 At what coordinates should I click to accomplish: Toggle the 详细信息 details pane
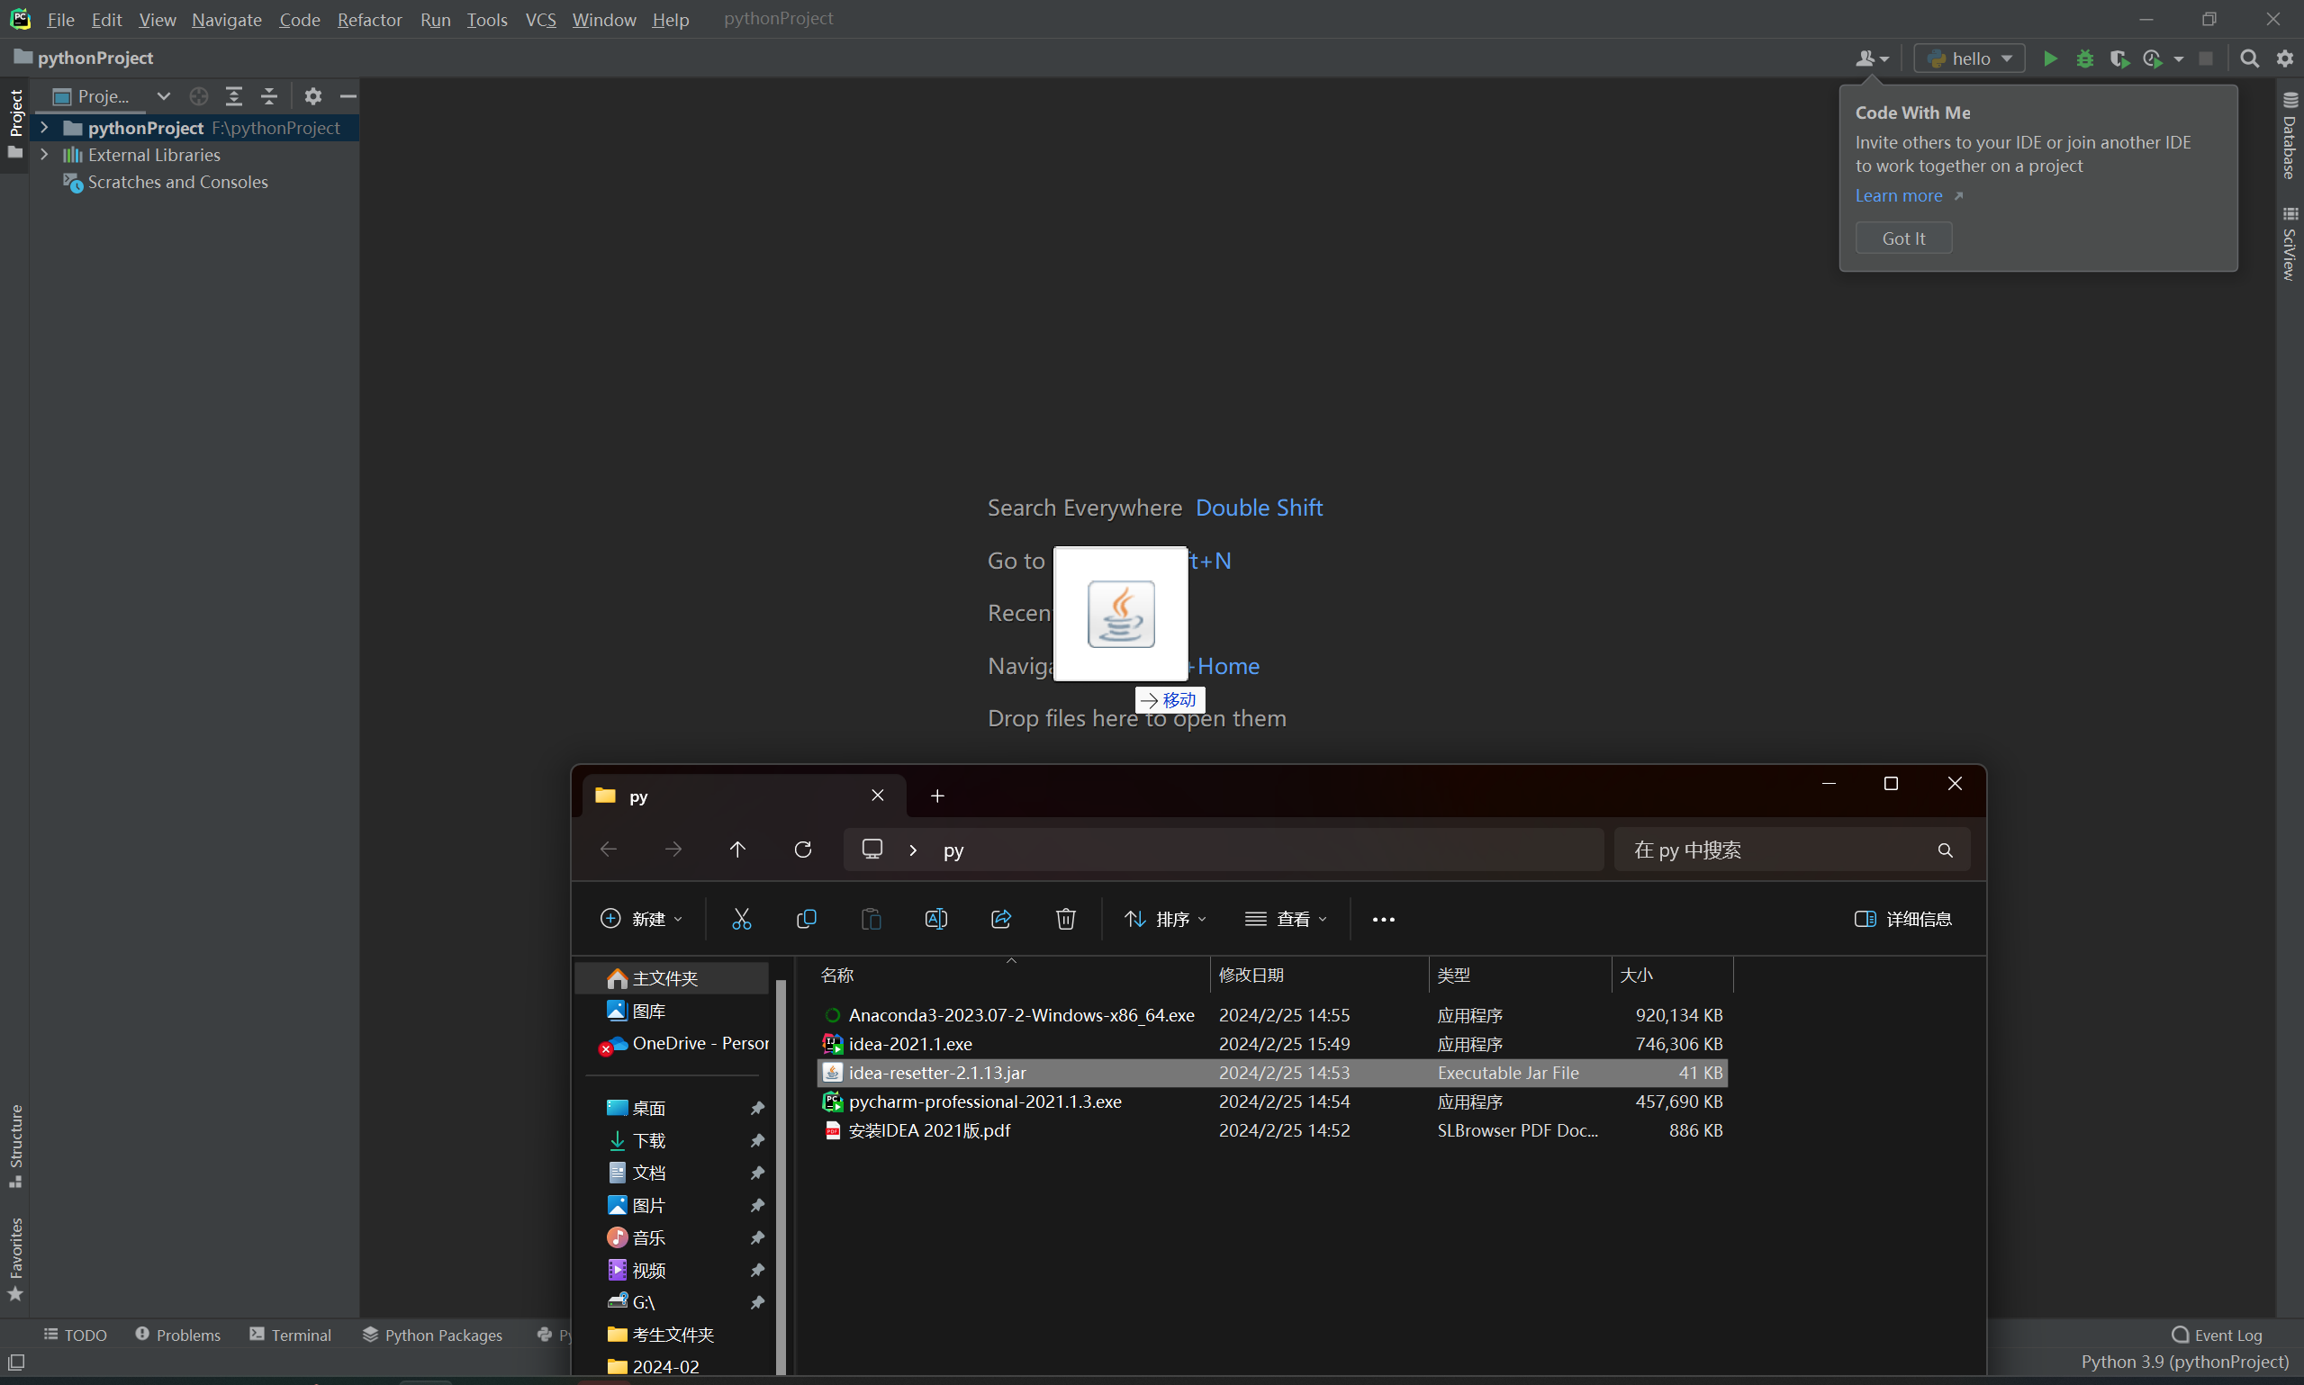click(1902, 920)
